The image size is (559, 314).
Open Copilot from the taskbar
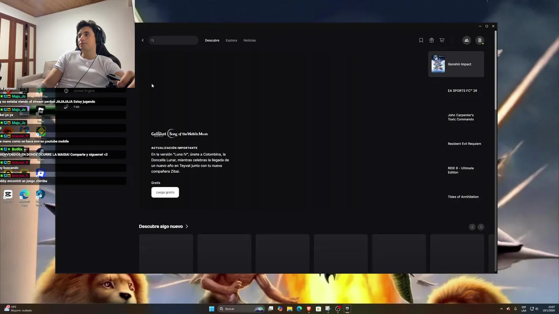point(280,309)
